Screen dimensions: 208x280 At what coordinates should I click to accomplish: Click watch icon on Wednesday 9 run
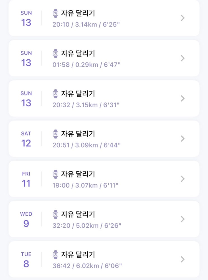(55, 214)
